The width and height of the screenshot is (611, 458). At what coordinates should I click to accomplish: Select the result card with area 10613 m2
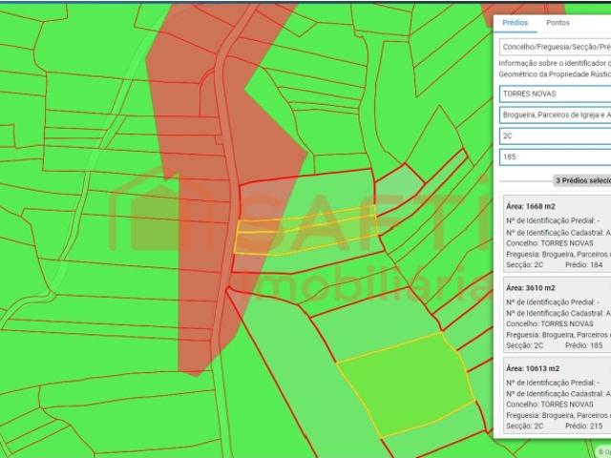tap(556, 395)
